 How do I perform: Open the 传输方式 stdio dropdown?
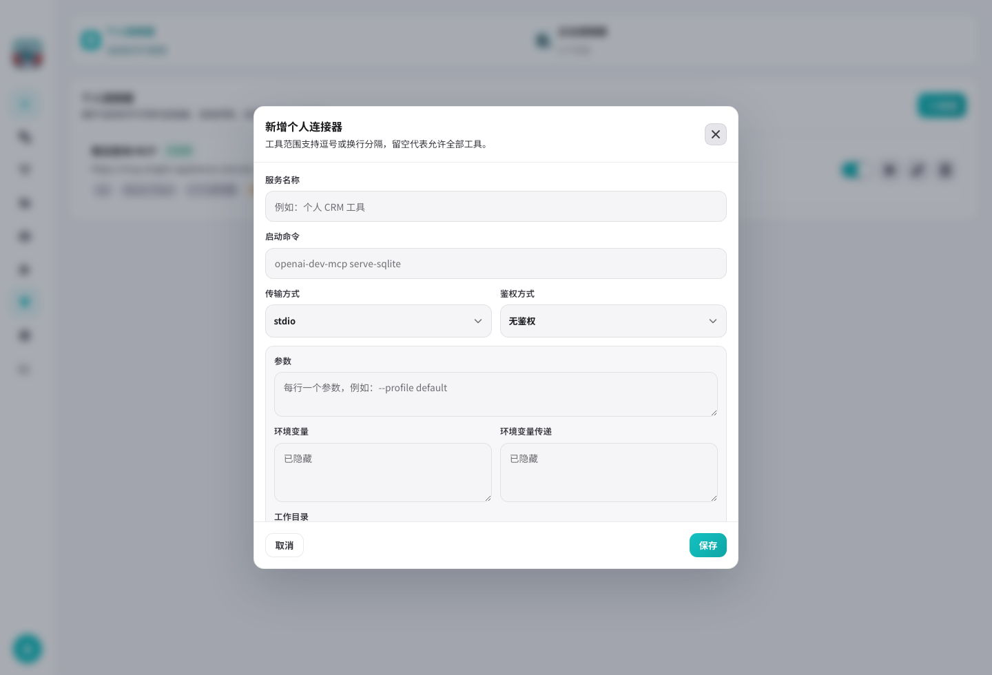pos(378,321)
